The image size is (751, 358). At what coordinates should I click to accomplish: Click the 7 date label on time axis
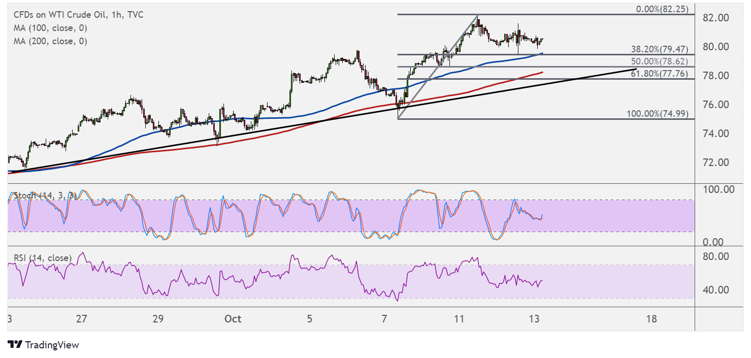coord(384,319)
